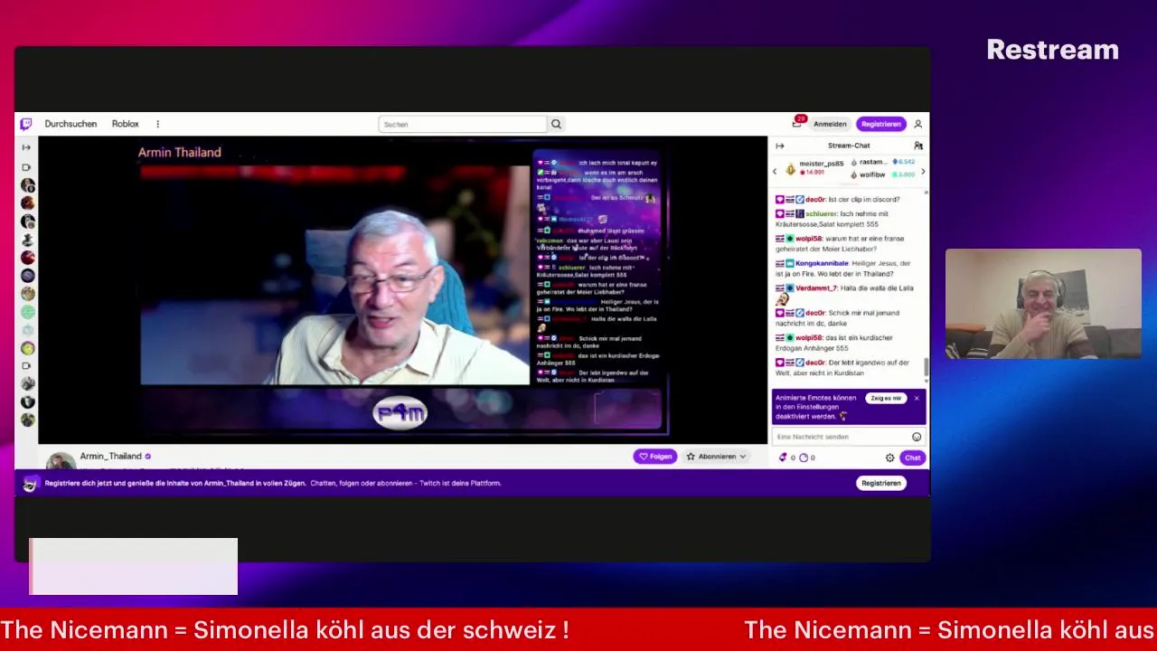
Task: Click the lower camera icon in sidebar
Action: tap(26, 366)
